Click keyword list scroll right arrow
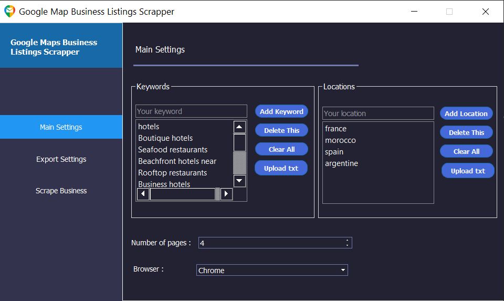Screen dimensions: 504x301 click(x=226, y=194)
